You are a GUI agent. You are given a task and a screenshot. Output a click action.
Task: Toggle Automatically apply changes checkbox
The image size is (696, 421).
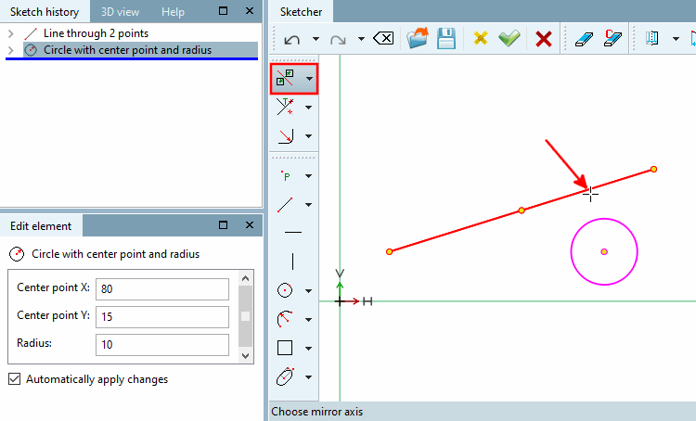pyautogui.click(x=15, y=379)
